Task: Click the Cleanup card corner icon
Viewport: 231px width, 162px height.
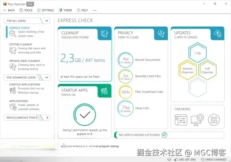Action: coord(104,34)
